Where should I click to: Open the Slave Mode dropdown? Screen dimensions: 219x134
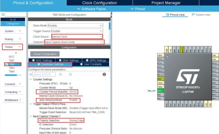click(75, 25)
